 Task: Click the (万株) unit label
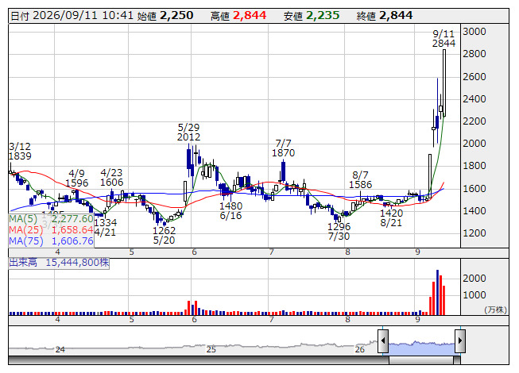coord(495,310)
